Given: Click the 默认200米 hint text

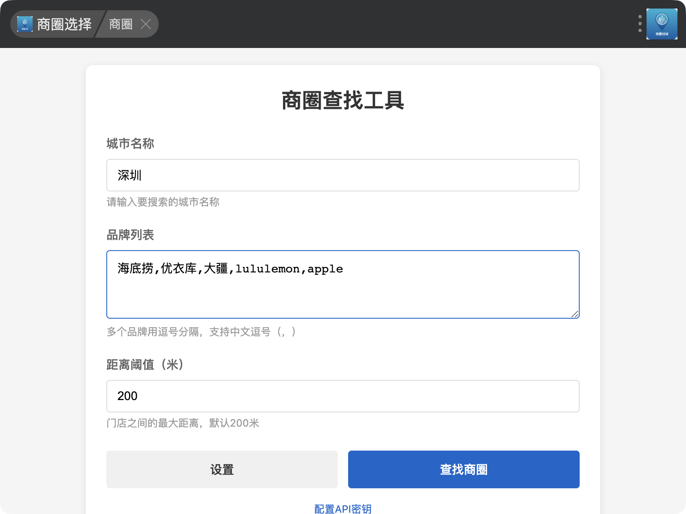Looking at the screenshot, I should point(183,423).
